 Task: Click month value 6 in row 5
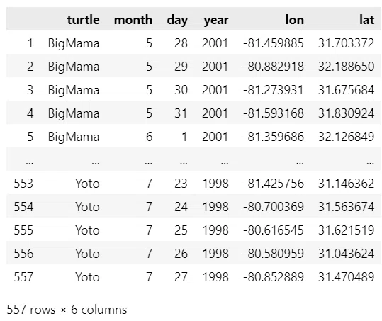(x=149, y=137)
